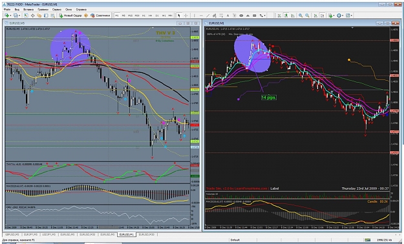Switch chart to M1 timeframe
This screenshot has width=404, height=244.
click(117, 15)
